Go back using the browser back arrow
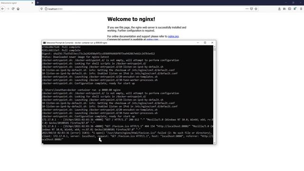Screen dimensions: 304x171 (x=3, y=9)
